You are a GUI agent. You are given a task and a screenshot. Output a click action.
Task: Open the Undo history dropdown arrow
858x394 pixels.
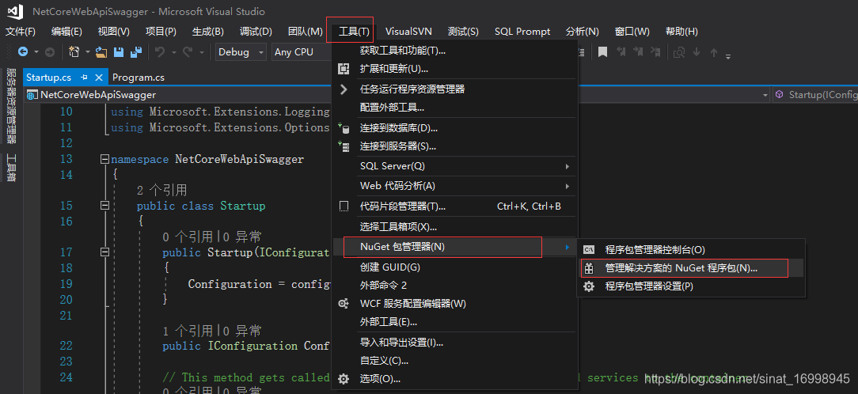pyautogui.click(x=173, y=52)
